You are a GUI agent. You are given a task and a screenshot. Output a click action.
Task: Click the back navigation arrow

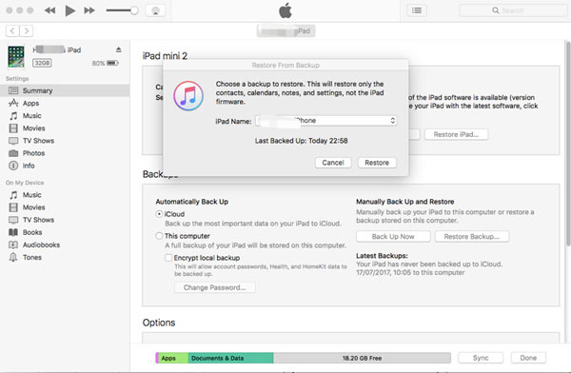(12, 31)
